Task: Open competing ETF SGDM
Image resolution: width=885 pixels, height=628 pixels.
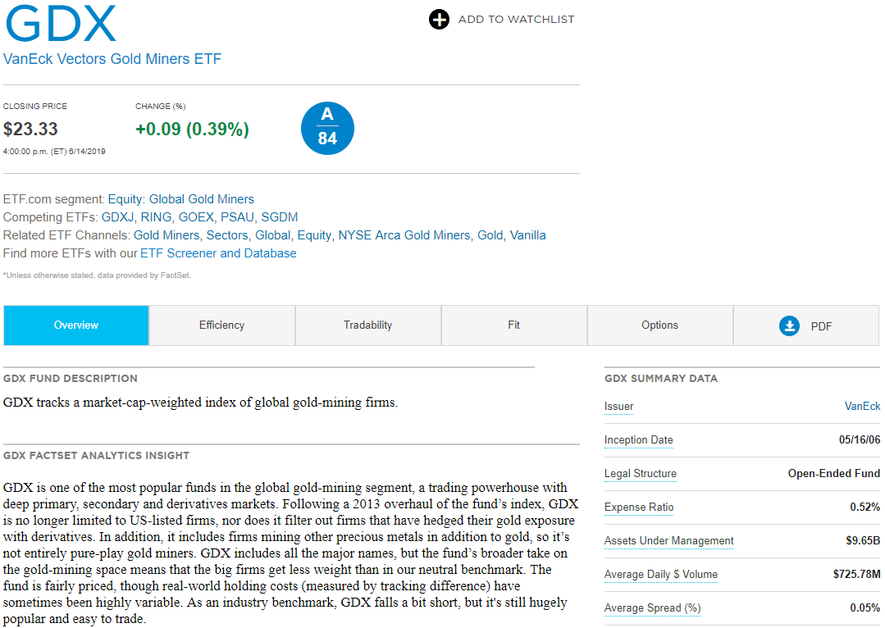Action: 280,217
